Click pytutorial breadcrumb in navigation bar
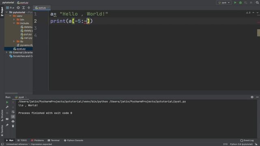 [x=8, y=2]
